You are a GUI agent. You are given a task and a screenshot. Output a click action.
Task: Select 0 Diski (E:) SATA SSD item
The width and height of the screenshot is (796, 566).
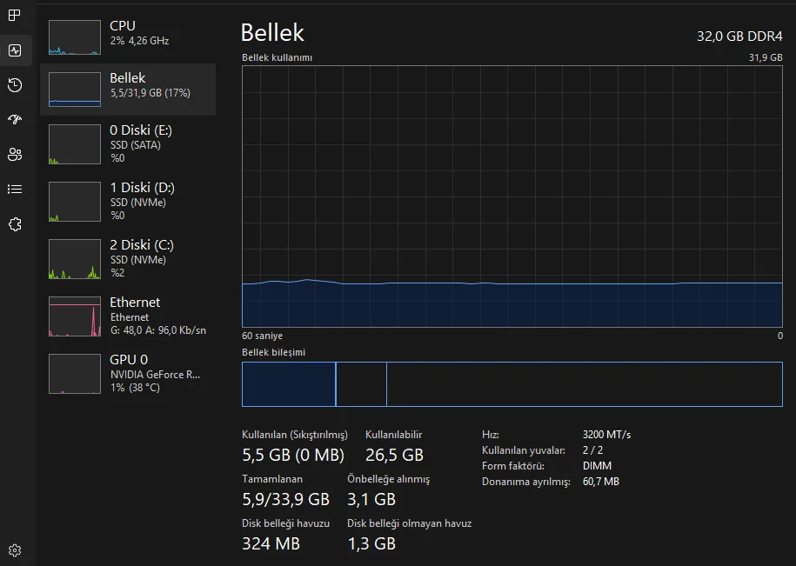pyautogui.click(x=128, y=144)
